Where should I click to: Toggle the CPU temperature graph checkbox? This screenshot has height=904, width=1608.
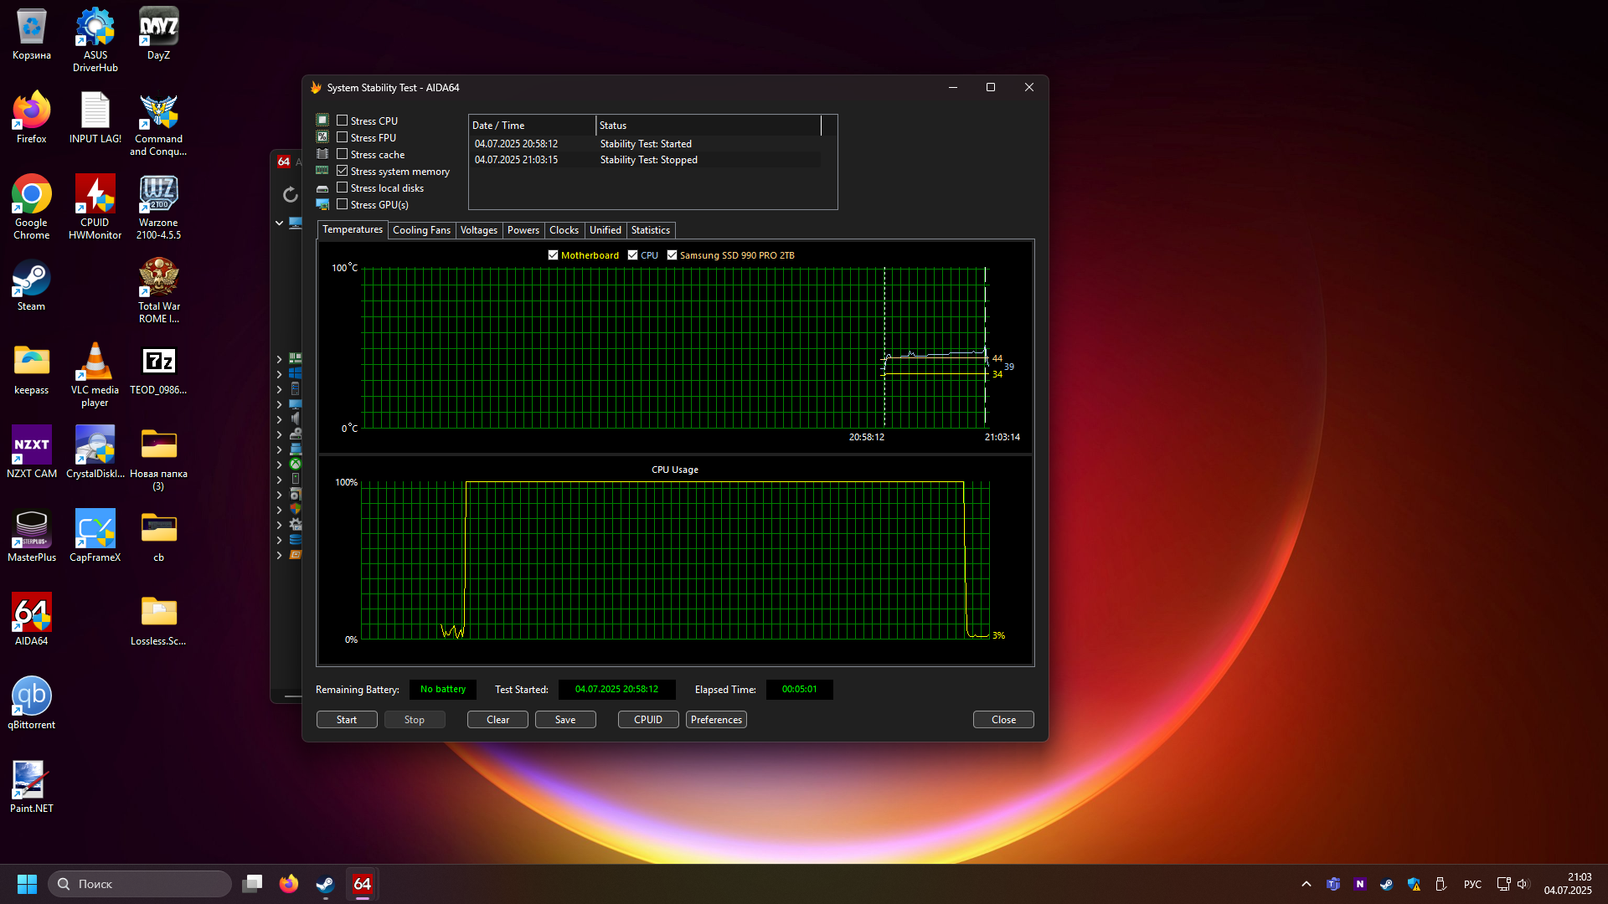632,255
